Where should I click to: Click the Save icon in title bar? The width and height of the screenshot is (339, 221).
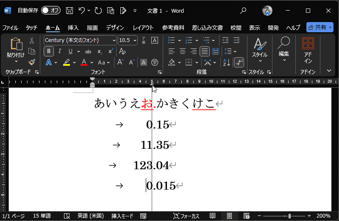[70, 10]
